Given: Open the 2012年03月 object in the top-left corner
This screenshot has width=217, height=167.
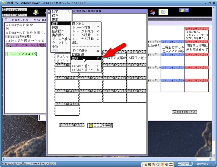Looking at the screenshot, I should (x=15, y=10).
